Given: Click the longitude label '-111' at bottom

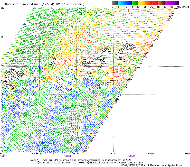Looking at the screenshot, I should 114,153.
